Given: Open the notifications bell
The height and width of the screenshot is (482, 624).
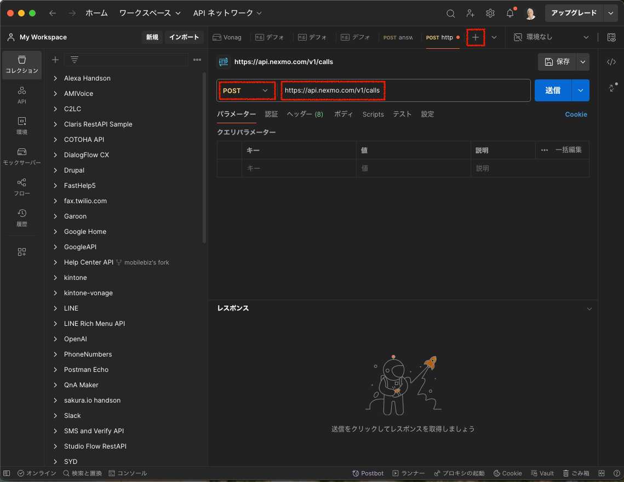Looking at the screenshot, I should pos(510,14).
